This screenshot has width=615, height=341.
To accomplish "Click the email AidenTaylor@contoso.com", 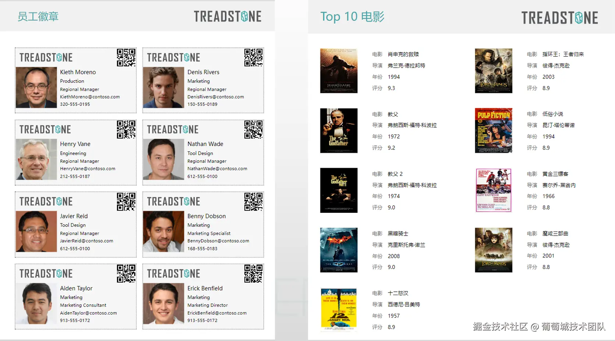I will (x=88, y=313).
